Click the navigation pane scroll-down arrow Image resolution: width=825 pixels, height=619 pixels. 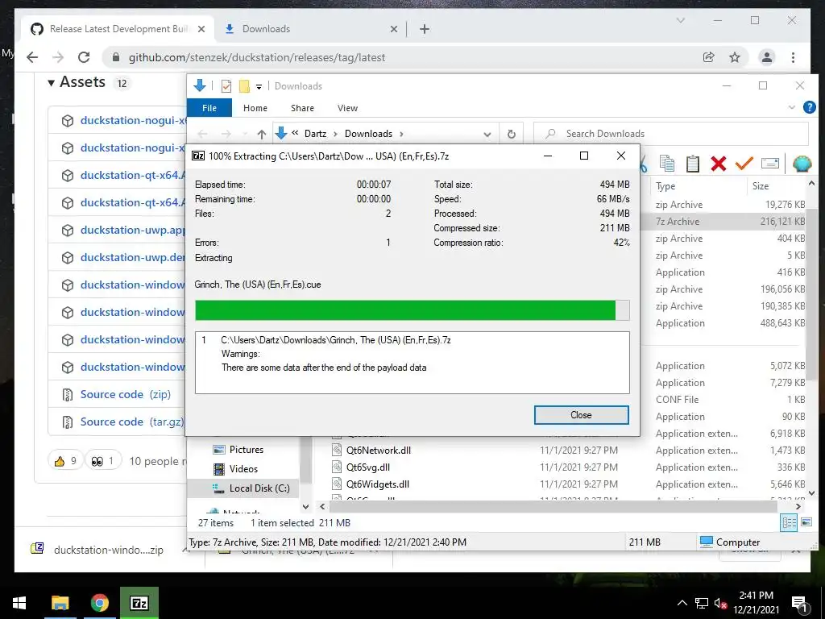coord(305,507)
